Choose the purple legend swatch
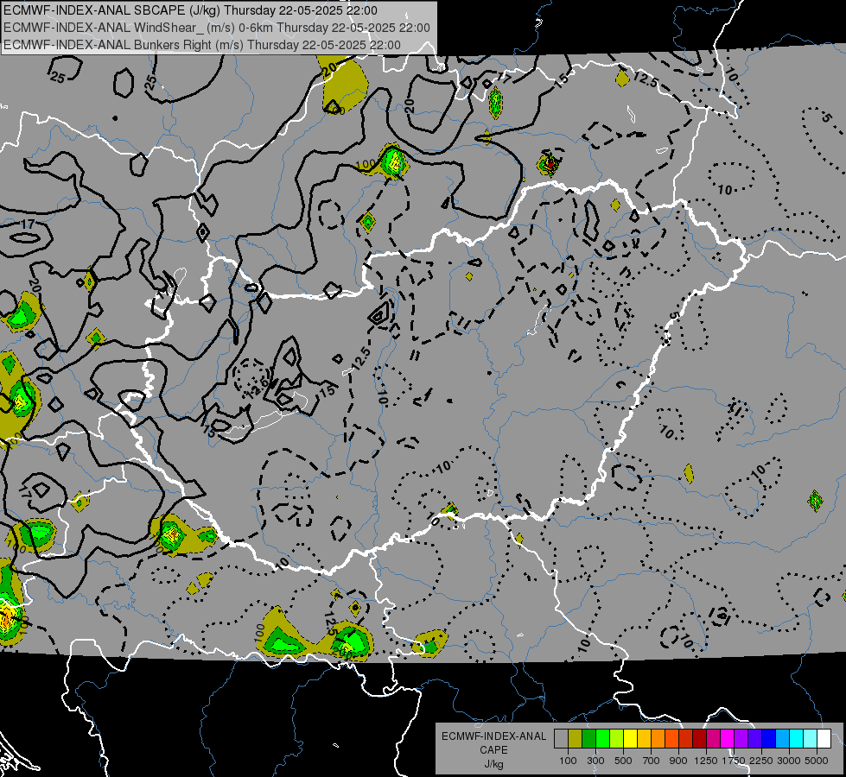 click(x=741, y=739)
